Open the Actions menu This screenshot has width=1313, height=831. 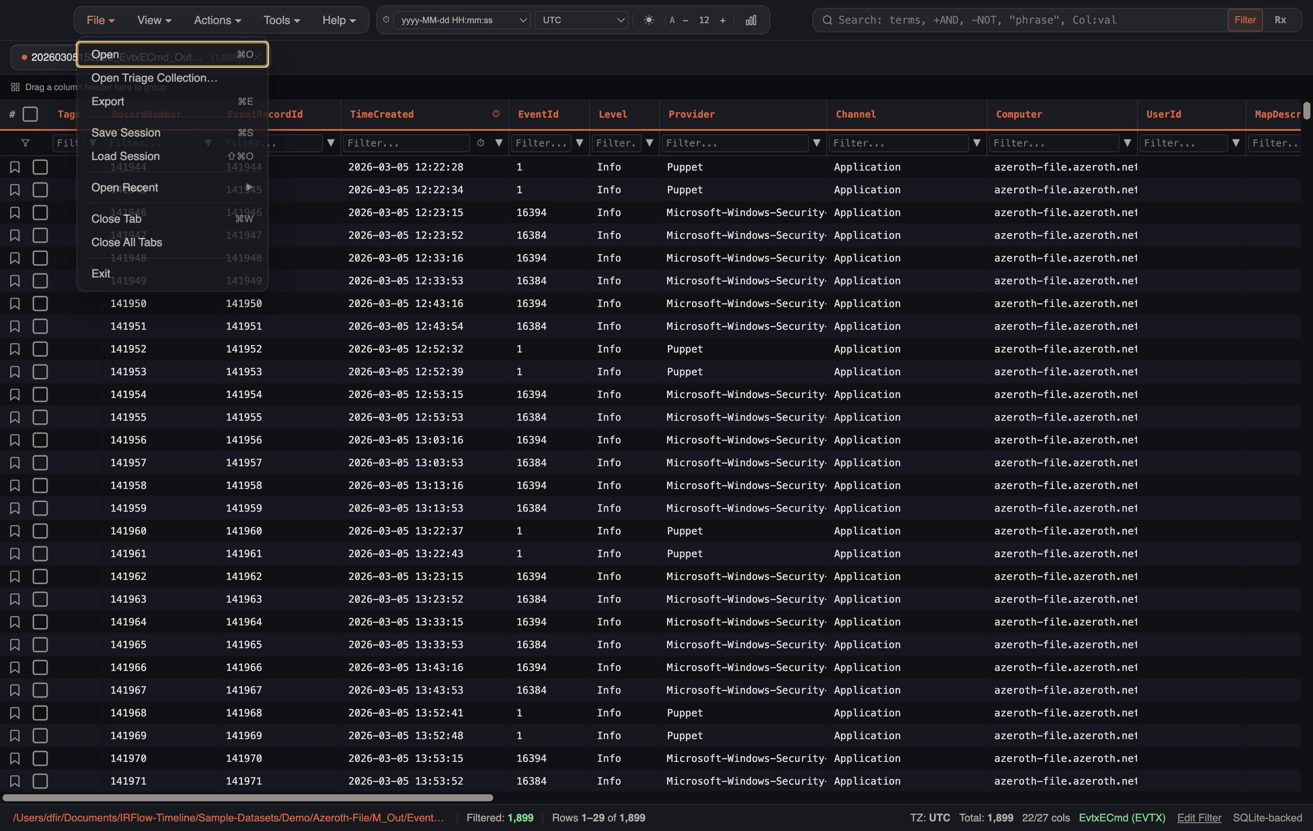point(217,20)
